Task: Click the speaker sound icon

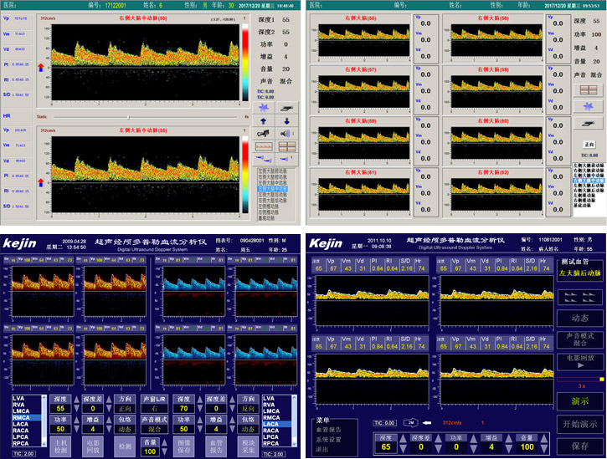Action: (285, 134)
